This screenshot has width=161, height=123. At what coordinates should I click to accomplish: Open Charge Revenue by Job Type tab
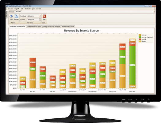point(52,27)
